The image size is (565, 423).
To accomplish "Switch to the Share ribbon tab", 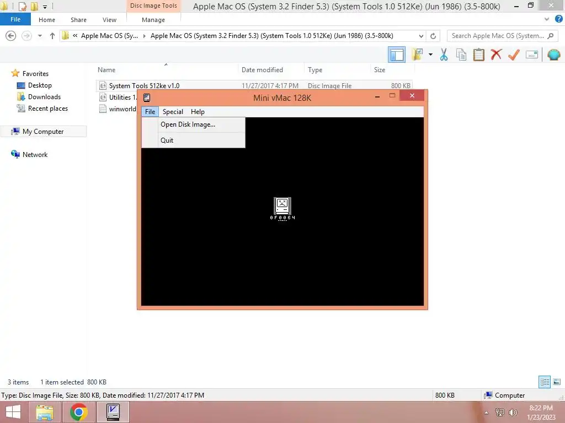I will pos(78,20).
